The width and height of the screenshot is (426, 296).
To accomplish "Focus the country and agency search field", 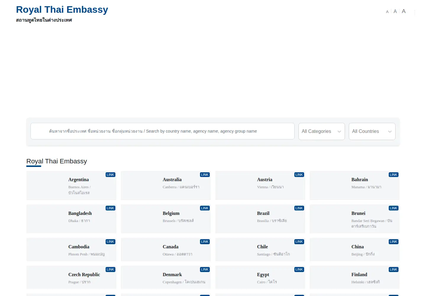I will coord(162,131).
